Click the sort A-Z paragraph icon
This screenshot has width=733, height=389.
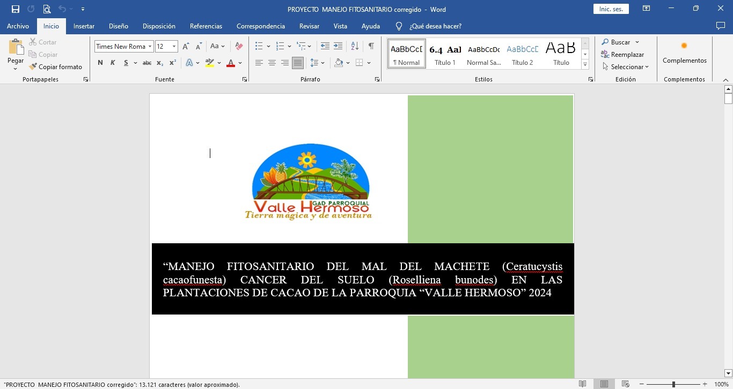[355, 47]
